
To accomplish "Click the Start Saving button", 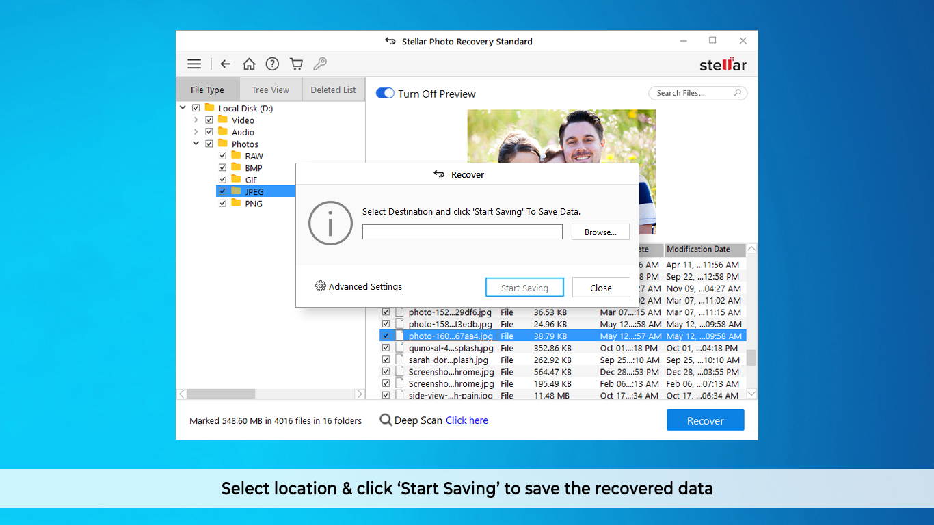I will pyautogui.click(x=524, y=288).
